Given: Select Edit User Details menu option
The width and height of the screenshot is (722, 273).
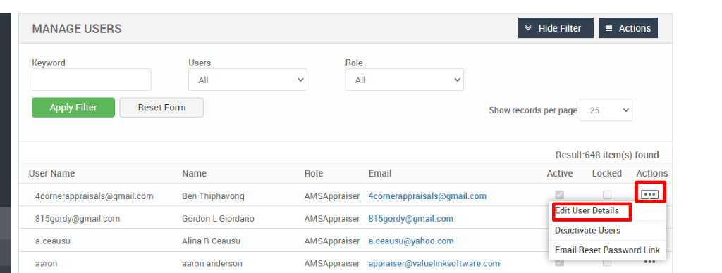Looking at the screenshot, I should [x=587, y=210].
